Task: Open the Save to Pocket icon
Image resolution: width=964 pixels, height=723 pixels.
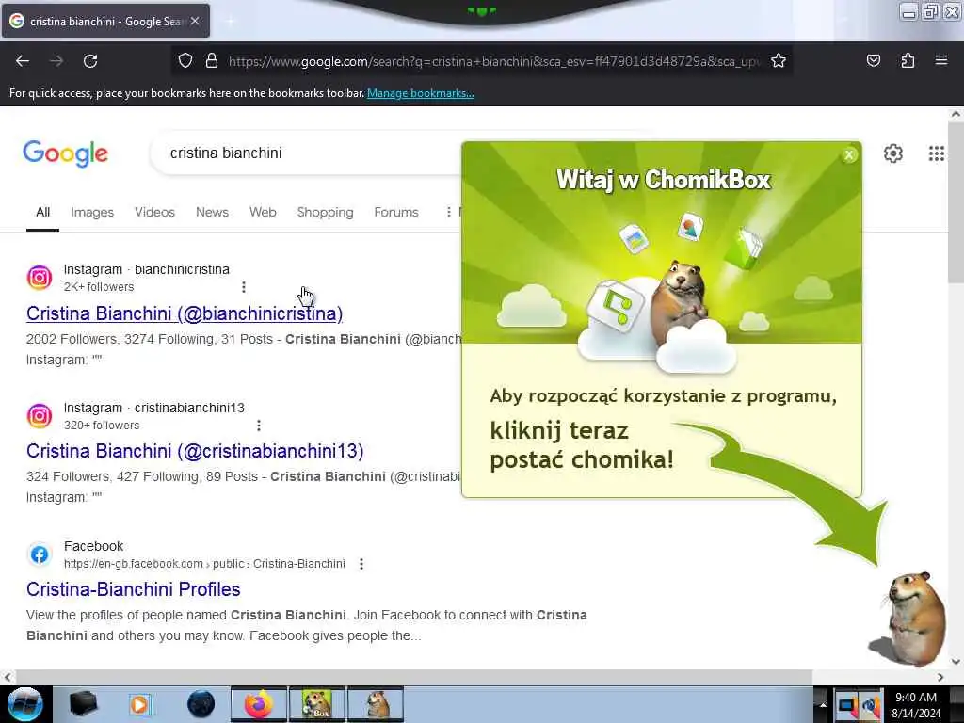Action: [873, 61]
